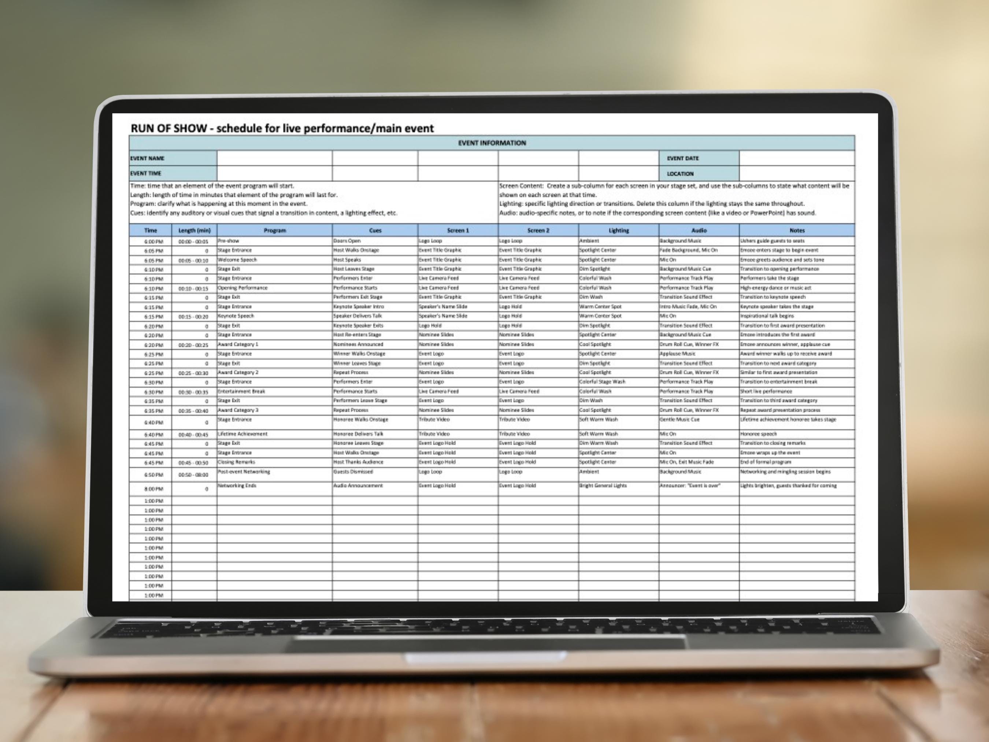Image resolution: width=989 pixels, height=742 pixels.
Task: Select the Length (min) column header
Action: pyautogui.click(x=194, y=230)
